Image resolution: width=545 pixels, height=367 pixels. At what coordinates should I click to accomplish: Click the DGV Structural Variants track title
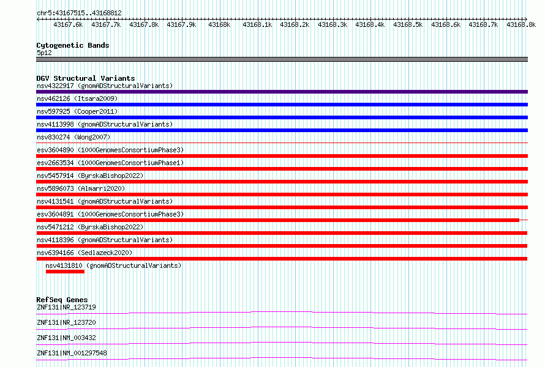(x=86, y=78)
